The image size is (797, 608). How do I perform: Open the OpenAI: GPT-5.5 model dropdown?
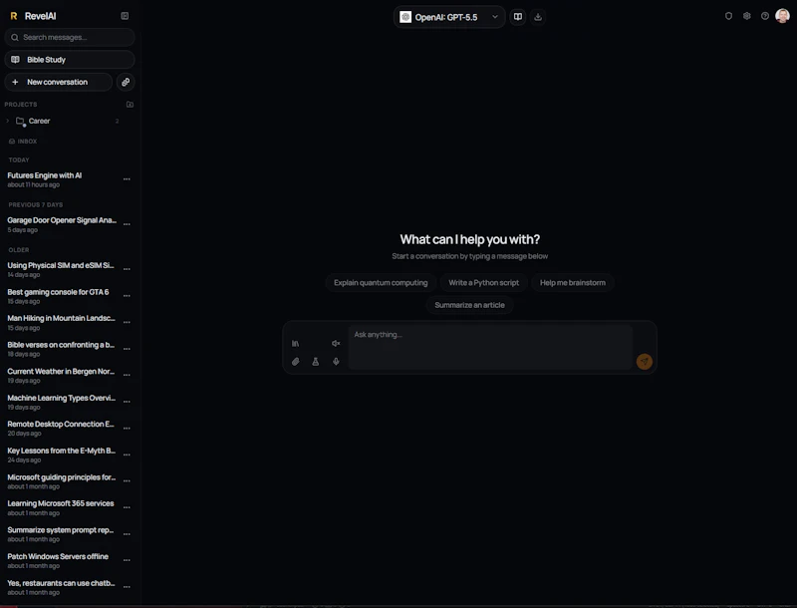[449, 17]
